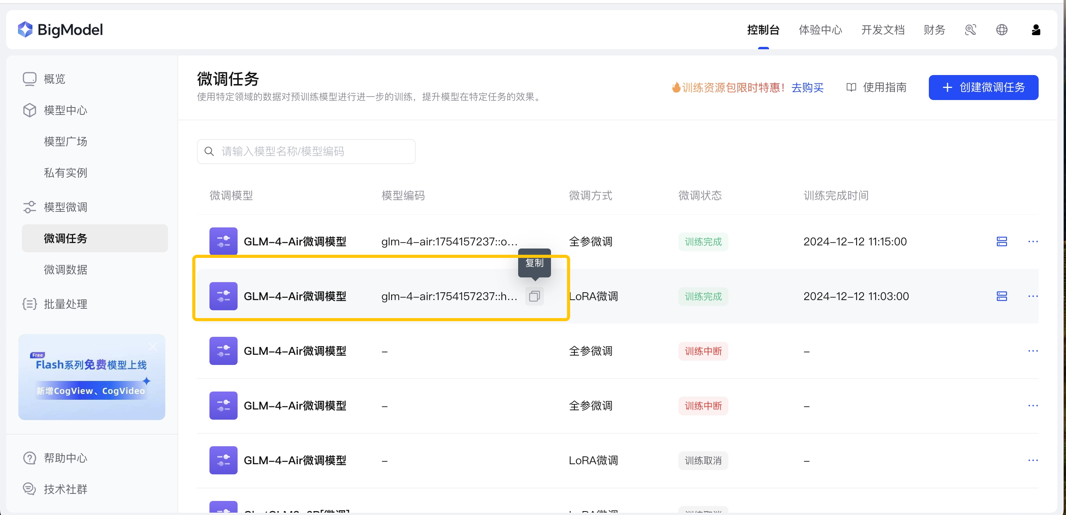Screen dimensions: 1066x515
Task: Open 帮助中心
Action: pos(55,458)
